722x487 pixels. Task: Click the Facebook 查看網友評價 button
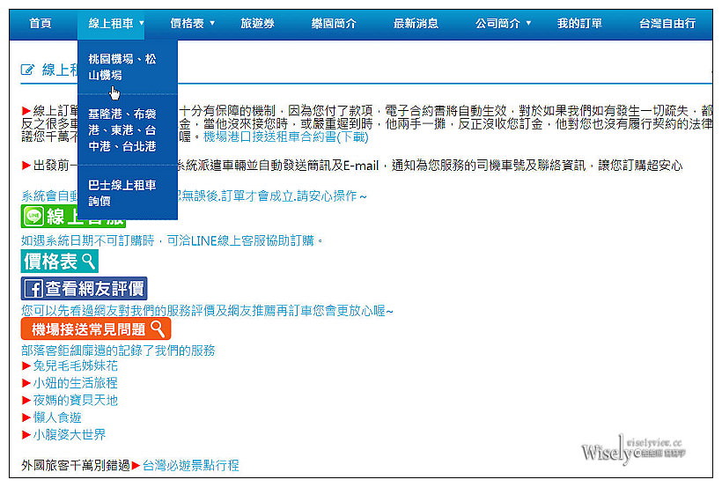pyautogui.click(x=85, y=288)
